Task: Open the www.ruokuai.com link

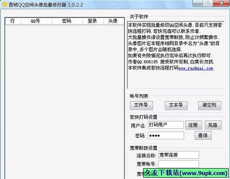Action: coord(196,68)
